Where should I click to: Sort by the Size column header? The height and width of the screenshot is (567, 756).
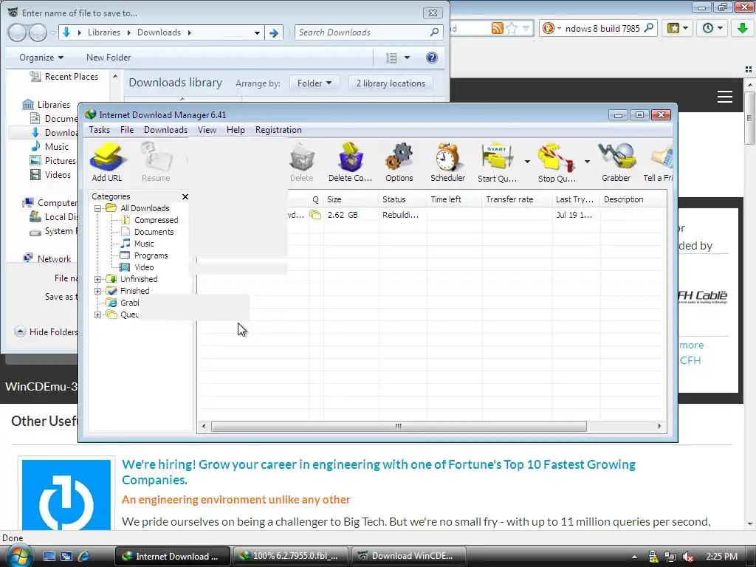point(351,199)
